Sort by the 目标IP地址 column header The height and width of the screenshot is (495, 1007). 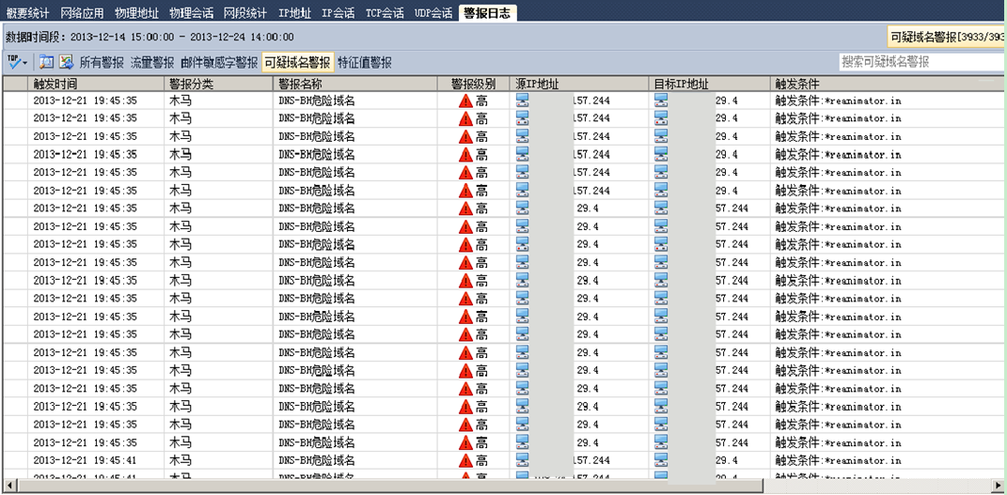click(710, 84)
